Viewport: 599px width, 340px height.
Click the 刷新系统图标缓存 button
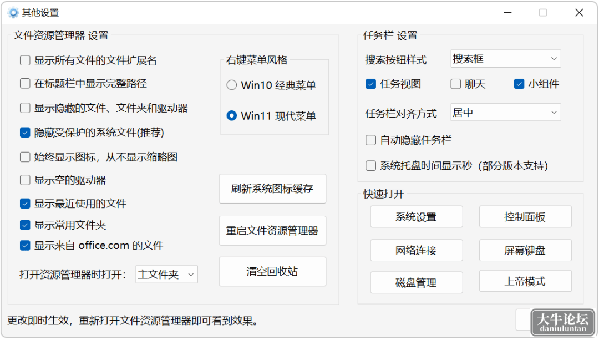tap(272, 189)
